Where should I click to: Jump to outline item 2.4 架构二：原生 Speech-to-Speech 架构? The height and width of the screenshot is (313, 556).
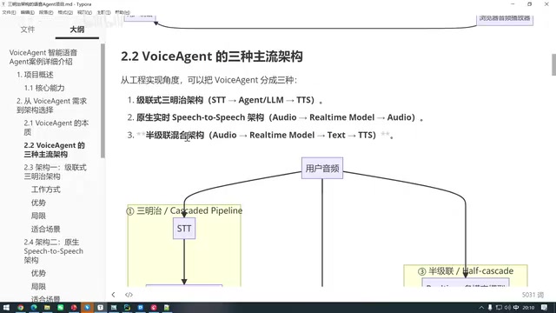[x=54, y=251]
